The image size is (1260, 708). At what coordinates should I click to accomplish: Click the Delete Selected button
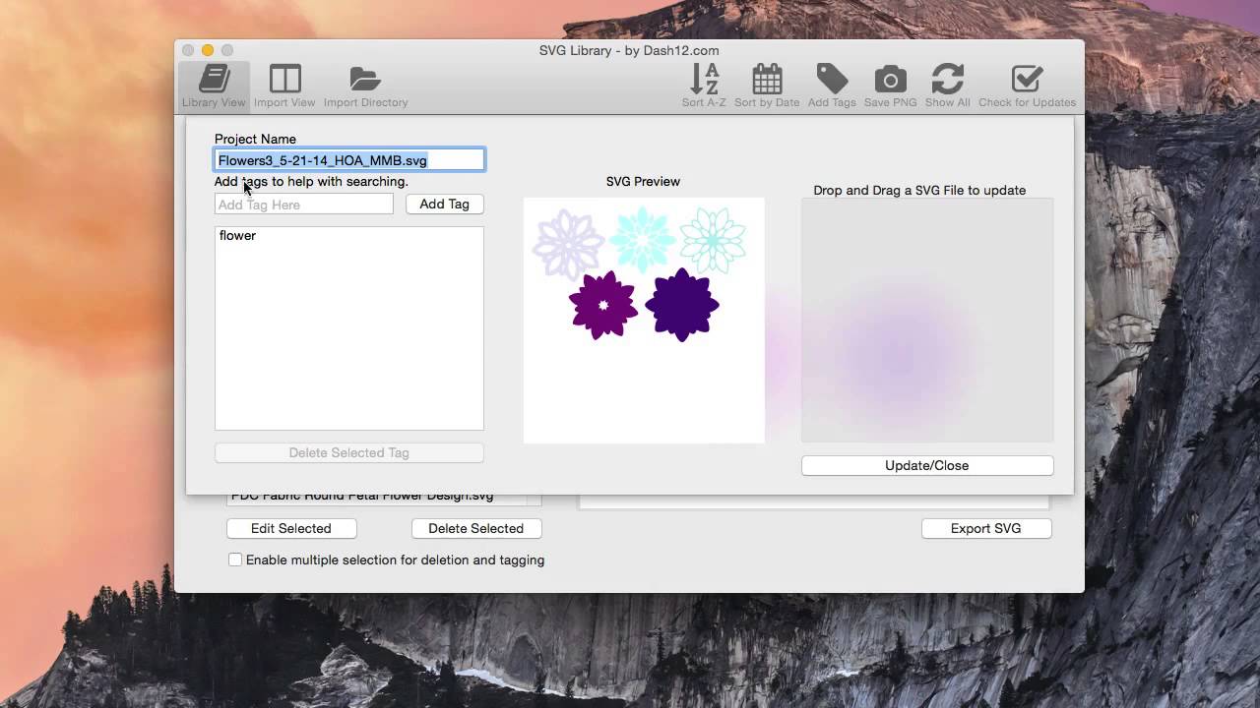(476, 528)
